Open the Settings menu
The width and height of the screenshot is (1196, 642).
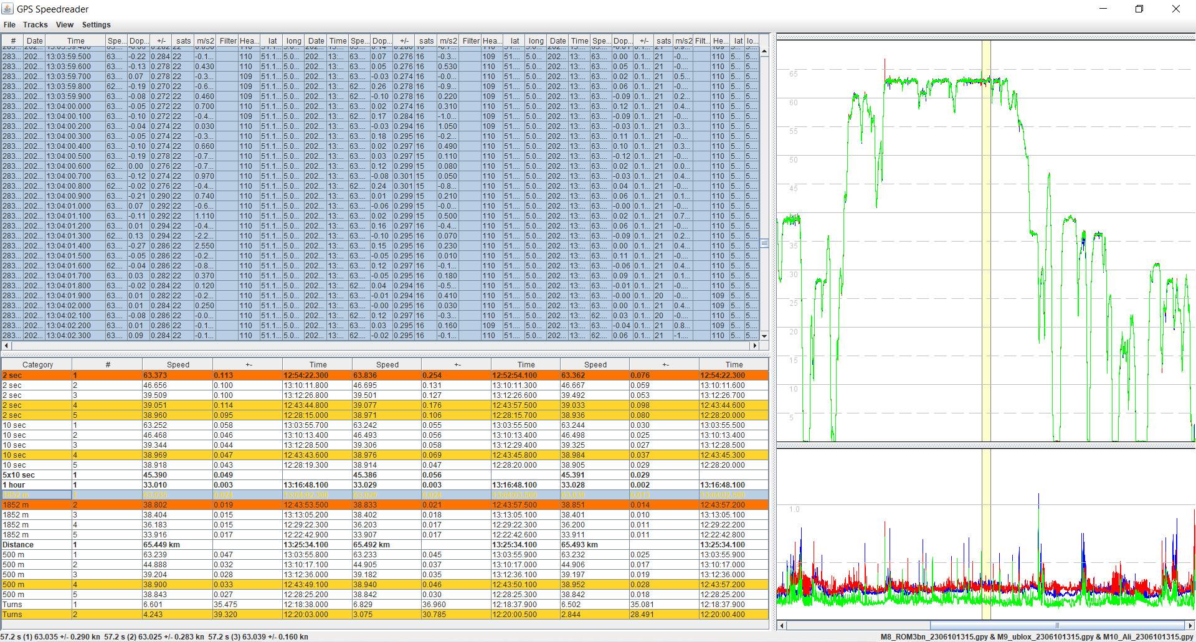[x=96, y=25]
